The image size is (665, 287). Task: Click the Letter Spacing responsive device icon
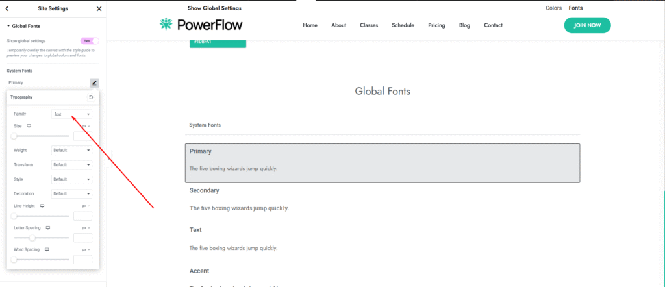pyautogui.click(x=47, y=228)
